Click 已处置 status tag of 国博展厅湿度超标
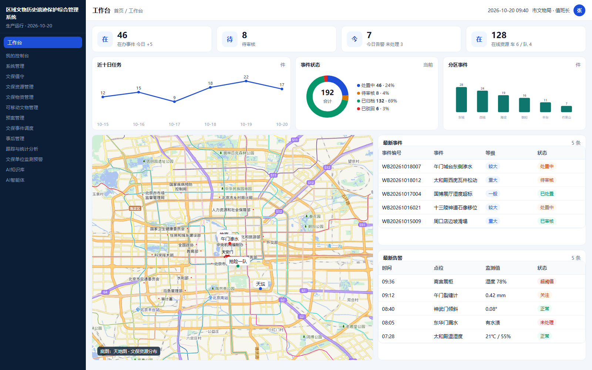The width and height of the screenshot is (592, 370). [x=547, y=194]
